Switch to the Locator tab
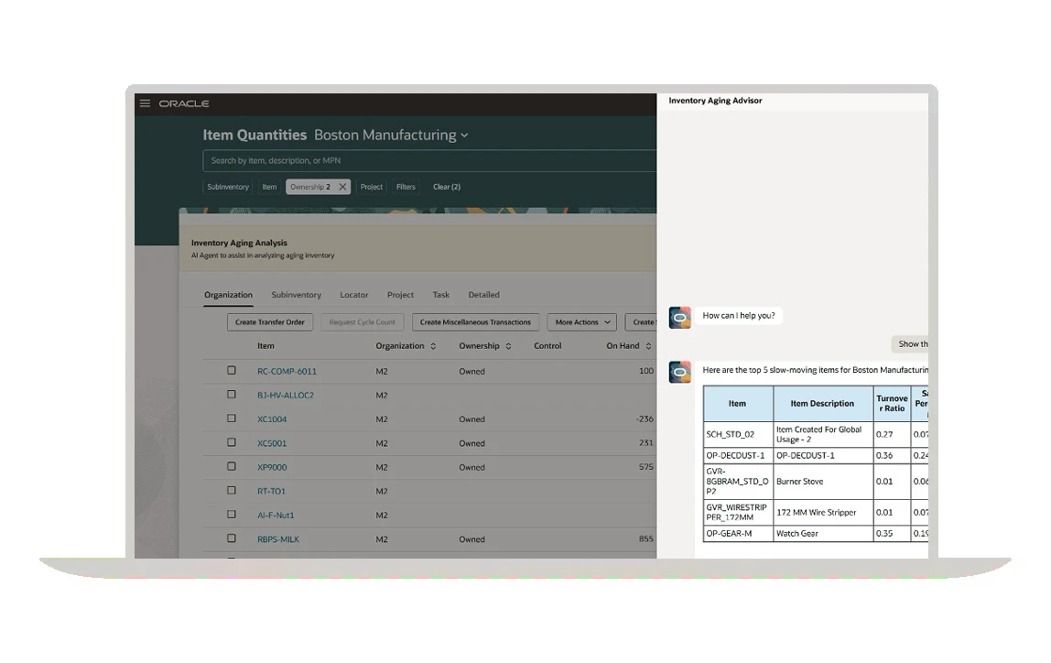 354,295
